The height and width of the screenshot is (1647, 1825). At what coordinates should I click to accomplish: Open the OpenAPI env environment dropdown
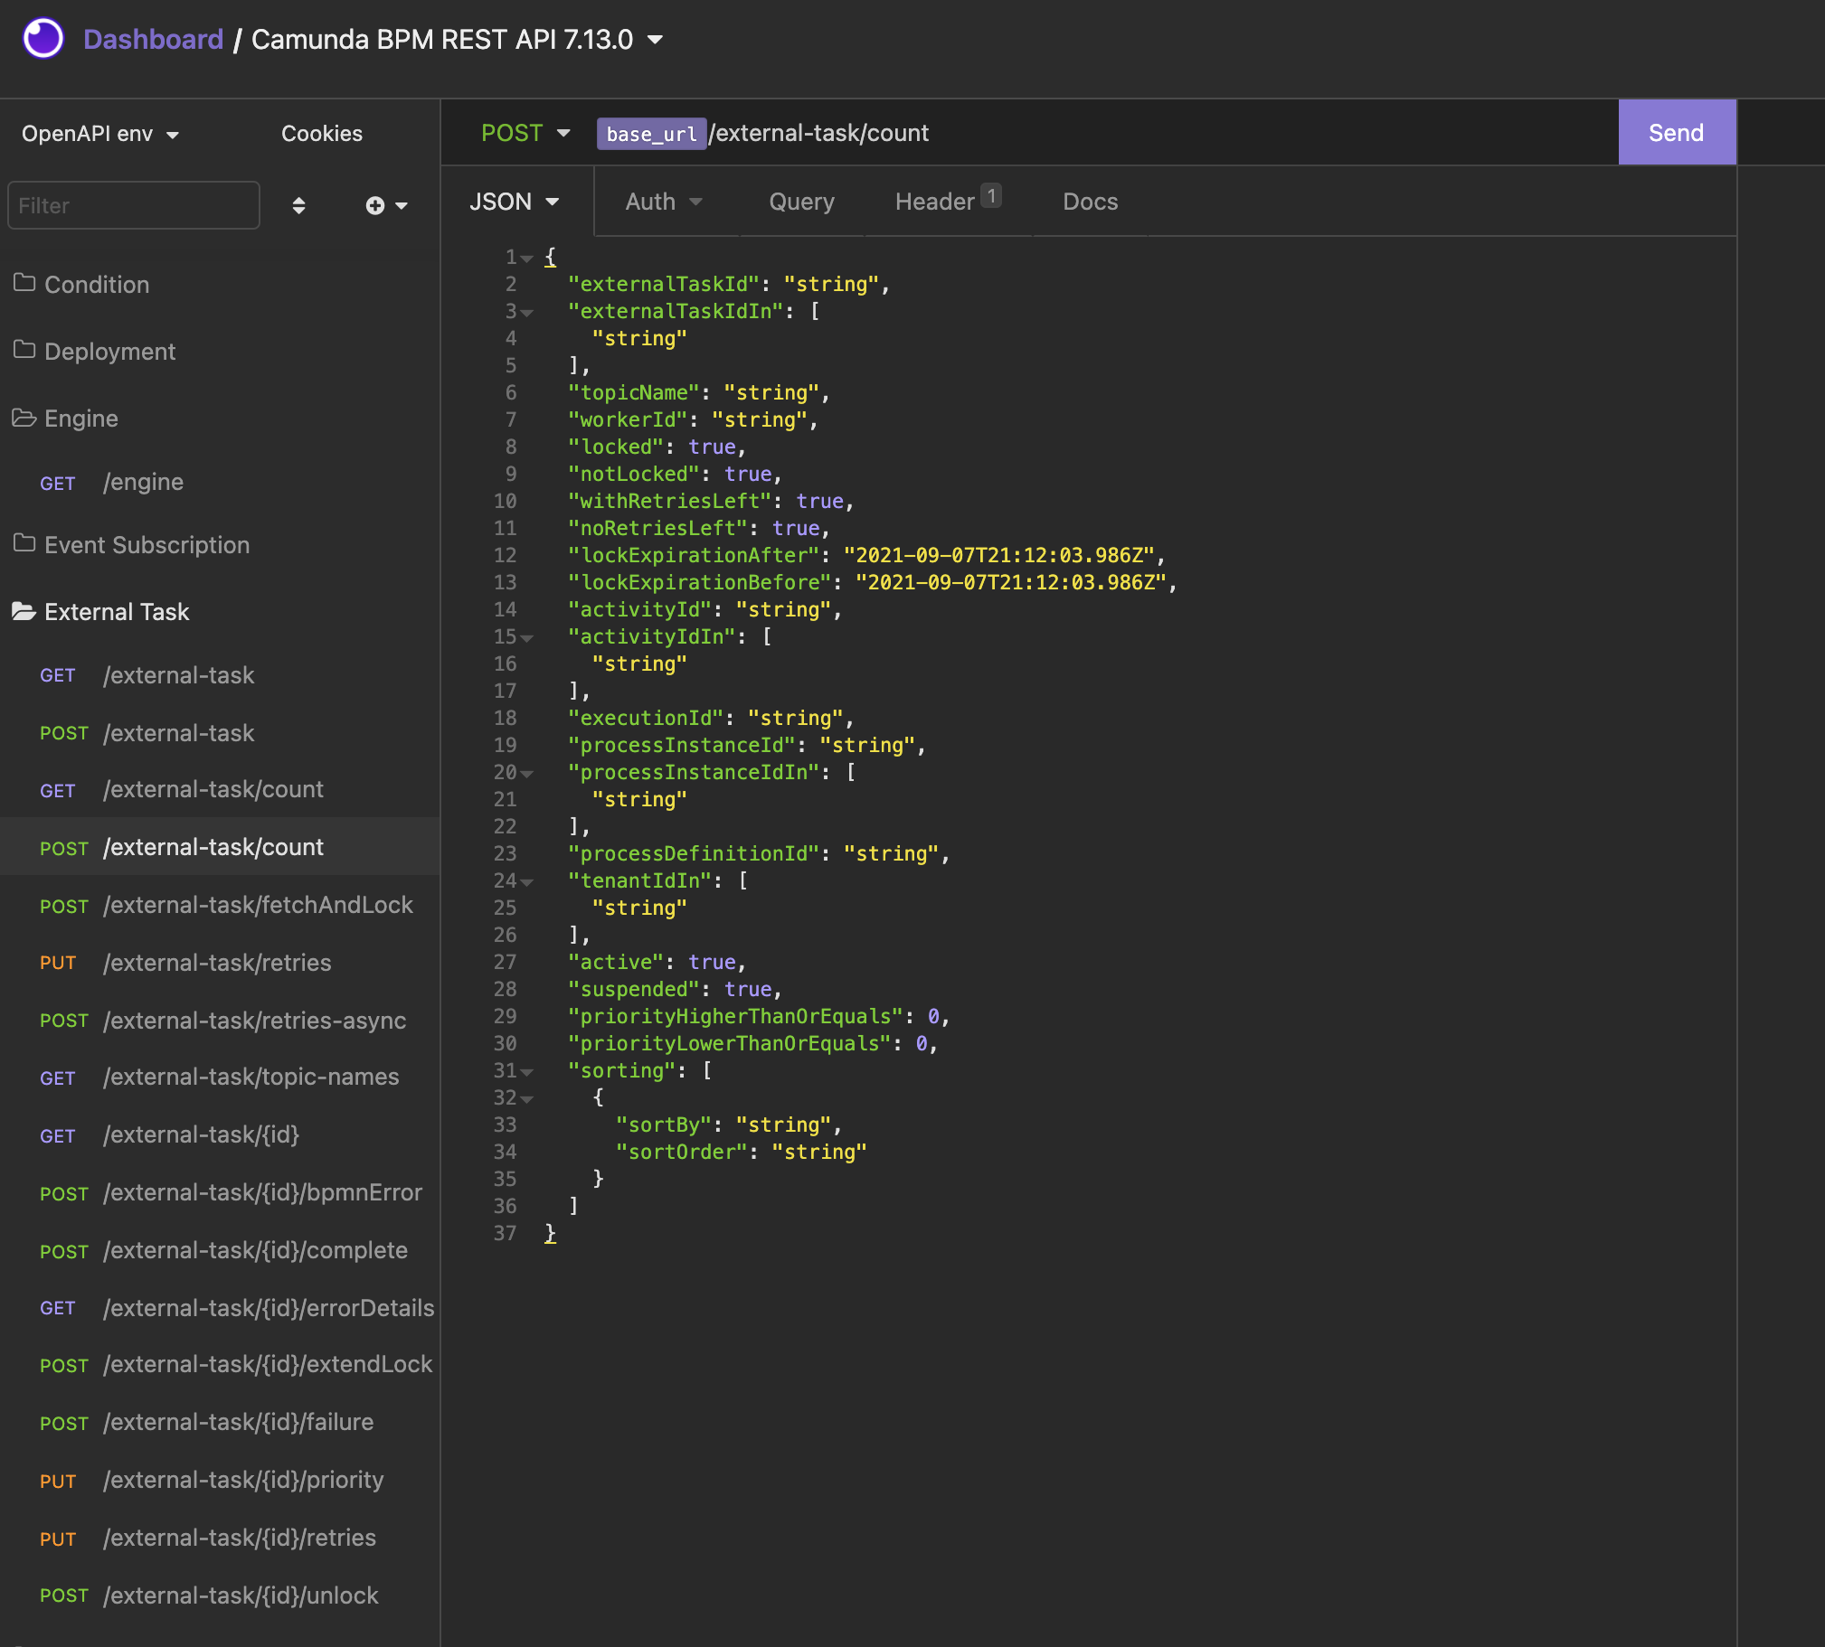[99, 134]
